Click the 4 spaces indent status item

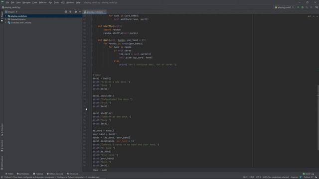[x=294, y=177]
